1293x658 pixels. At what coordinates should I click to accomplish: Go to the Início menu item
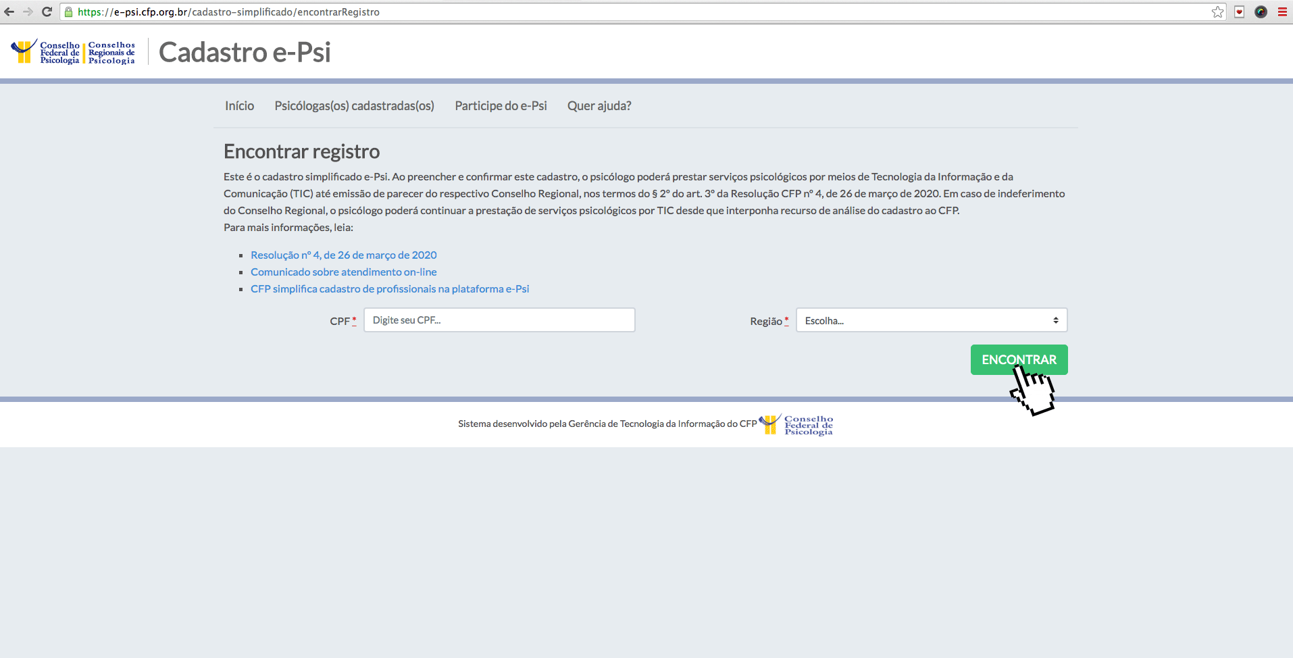239,106
